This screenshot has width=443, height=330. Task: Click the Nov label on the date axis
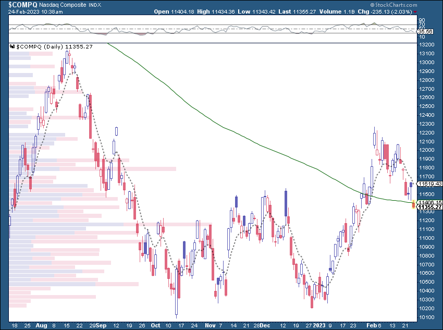pyautogui.click(x=210, y=325)
